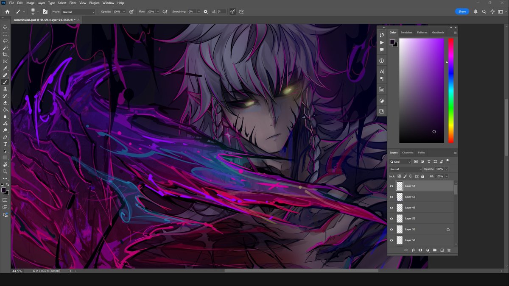Create a new layer in the Layers panel

(x=442, y=250)
